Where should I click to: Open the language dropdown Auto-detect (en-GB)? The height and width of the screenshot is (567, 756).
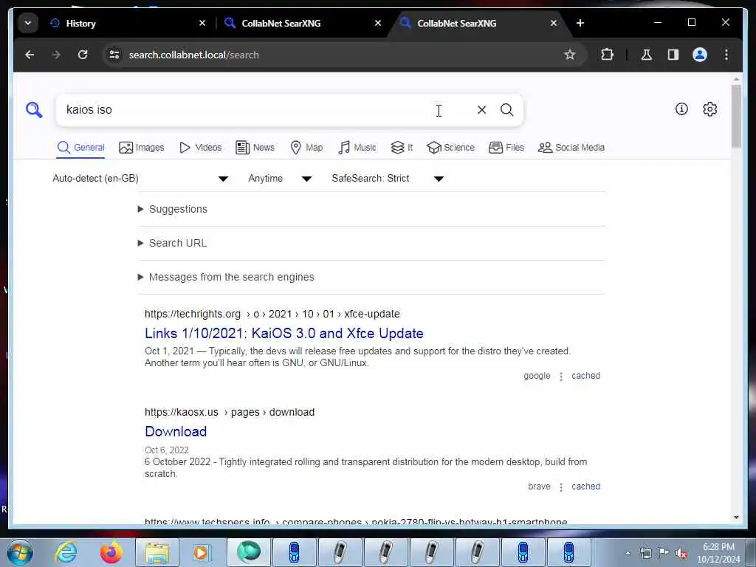point(140,179)
